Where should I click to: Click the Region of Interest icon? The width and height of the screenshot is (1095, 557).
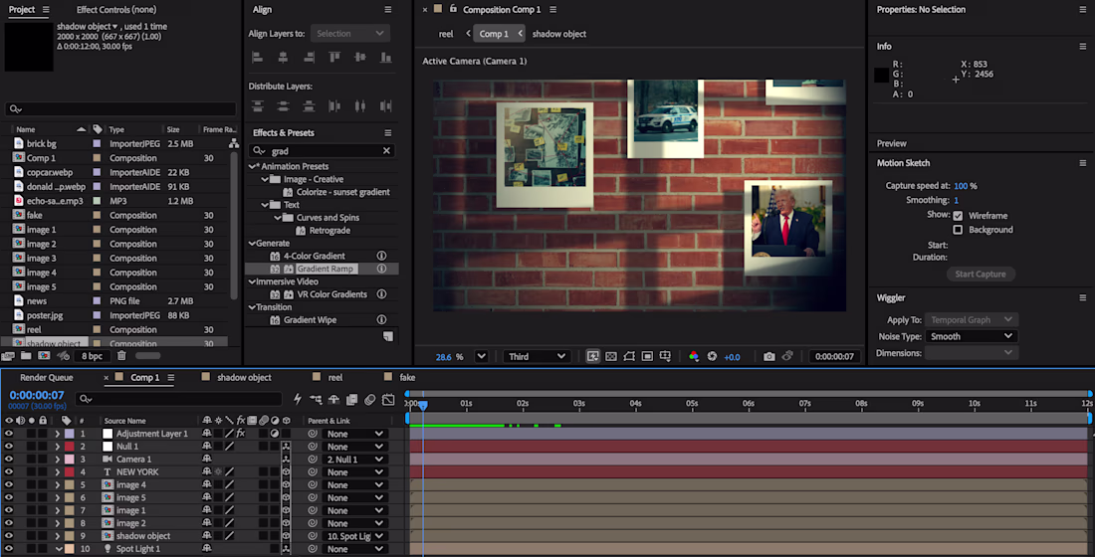647,356
